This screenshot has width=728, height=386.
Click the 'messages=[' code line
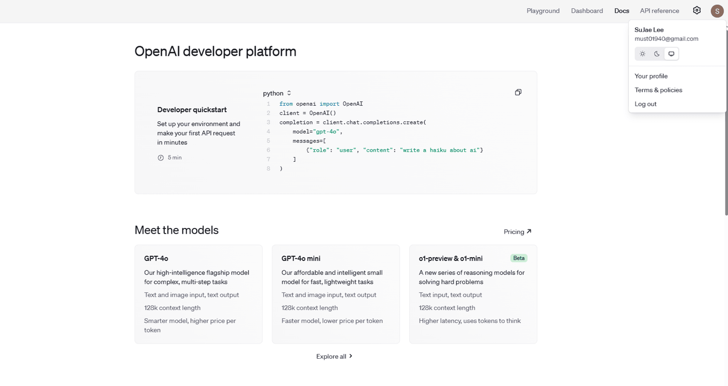pos(309,141)
